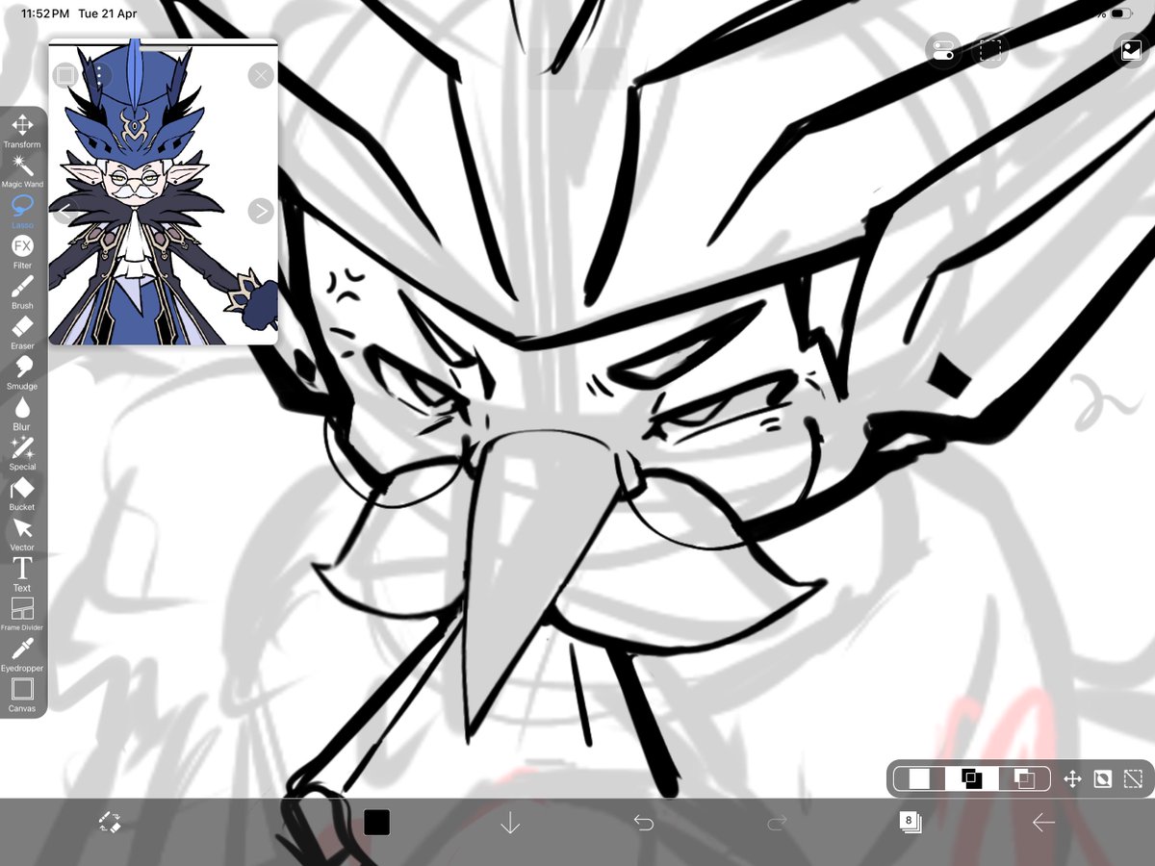This screenshot has width=1155, height=866.
Task: Tap the battery indicator in status bar
Action: point(1121,14)
